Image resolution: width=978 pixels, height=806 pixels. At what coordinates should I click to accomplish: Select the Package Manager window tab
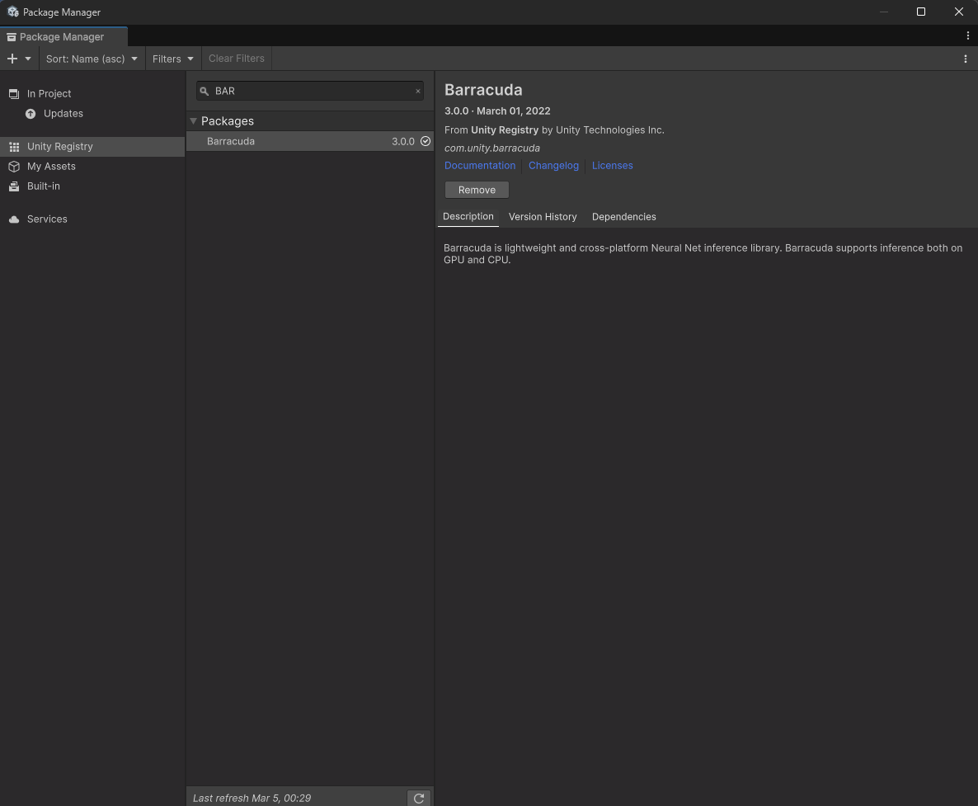[63, 37]
